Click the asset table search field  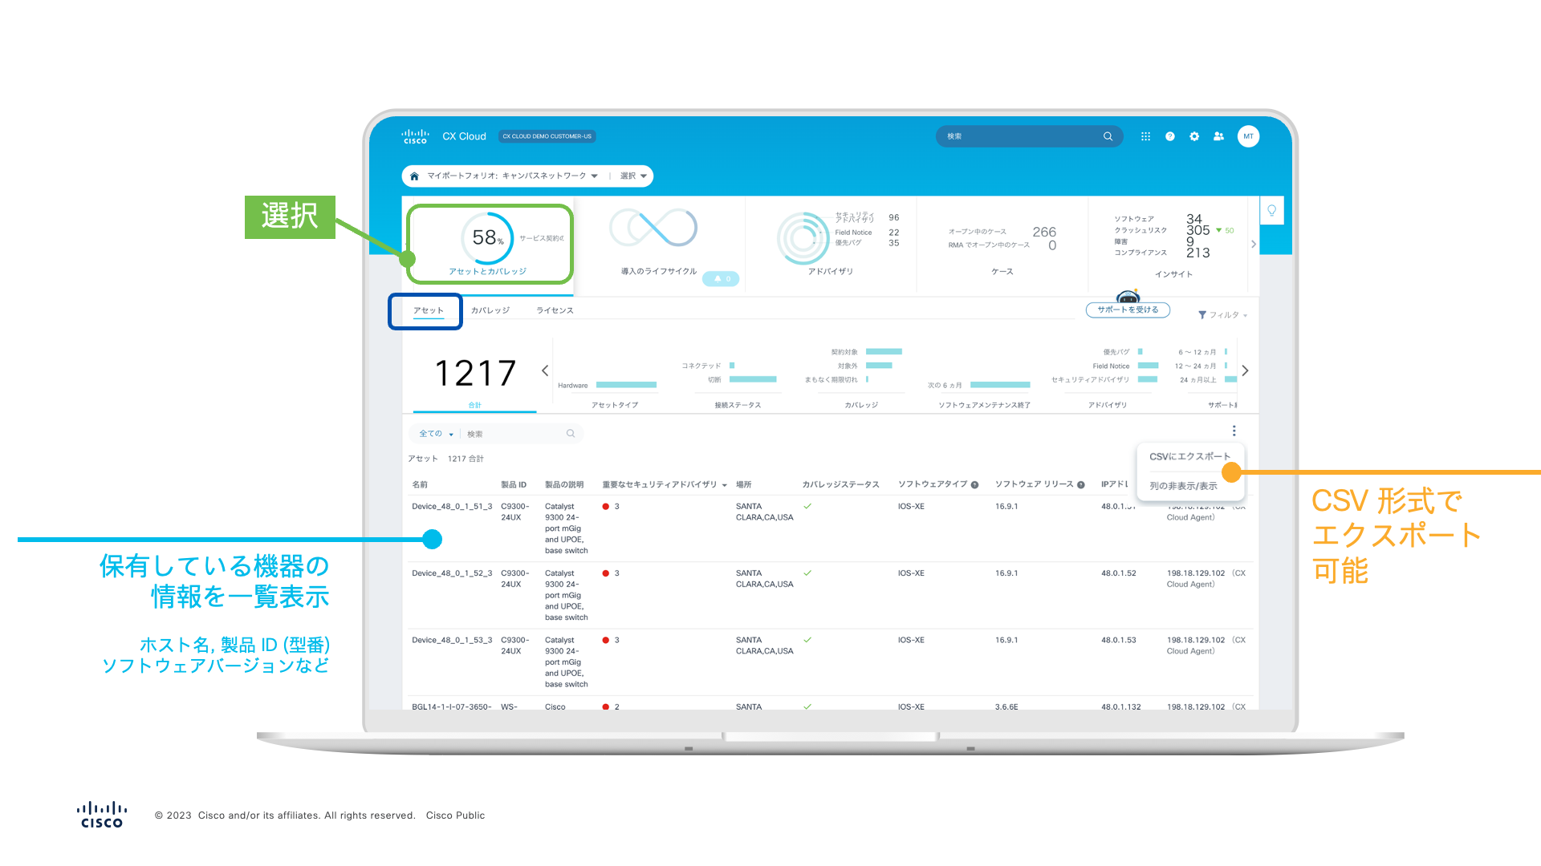point(514,434)
